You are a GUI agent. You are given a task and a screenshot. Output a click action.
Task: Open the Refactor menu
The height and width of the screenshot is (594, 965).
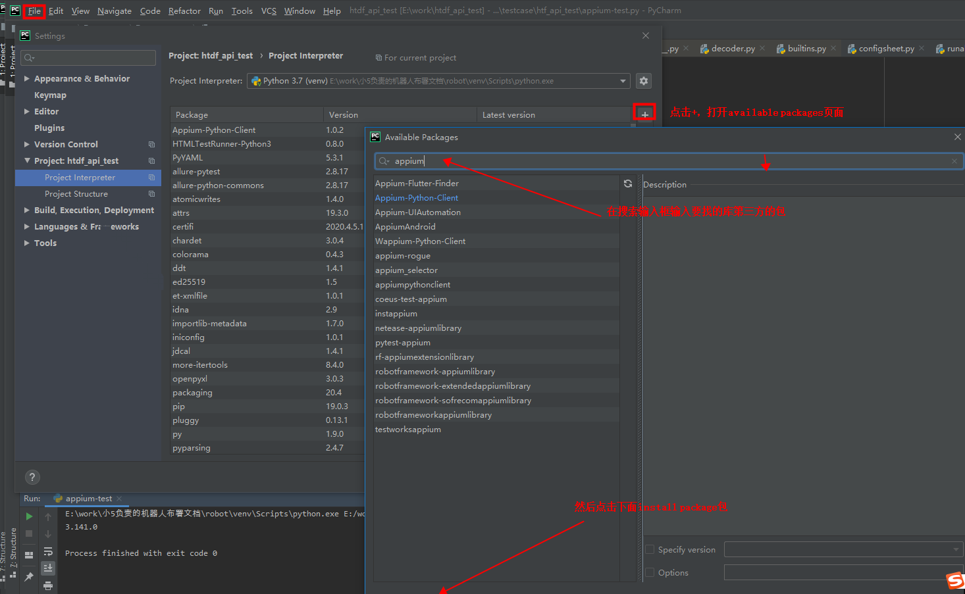(x=184, y=11)
